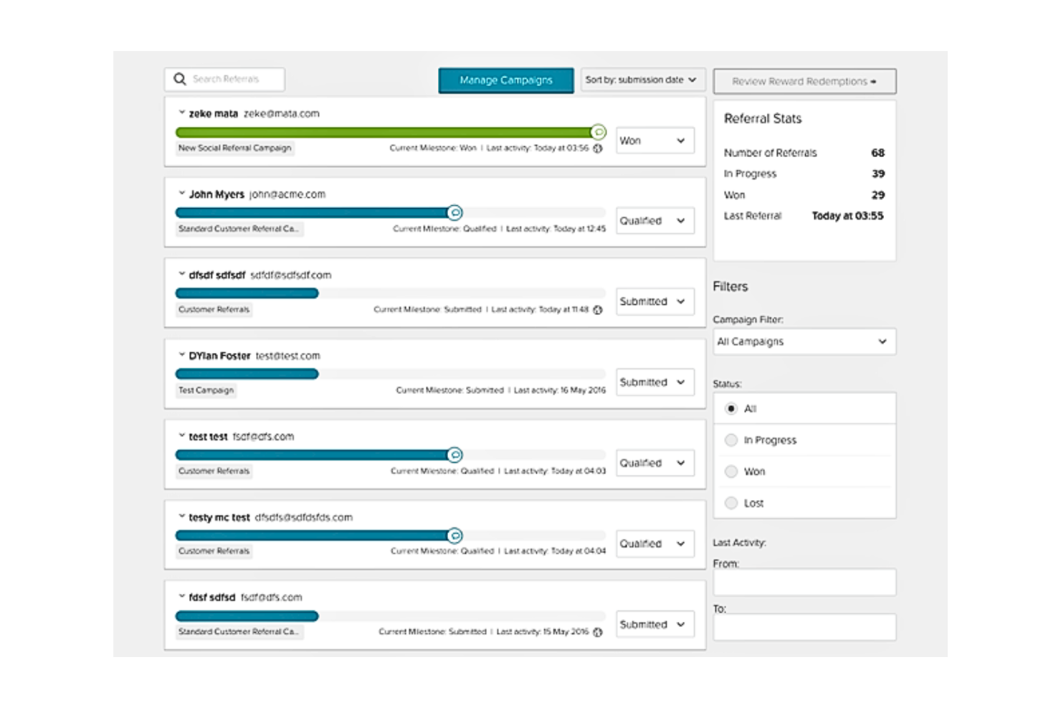The height and width of the screenshot is (708, 1061).
Task: Select the Won status filter
Action: tap(731, 471)
